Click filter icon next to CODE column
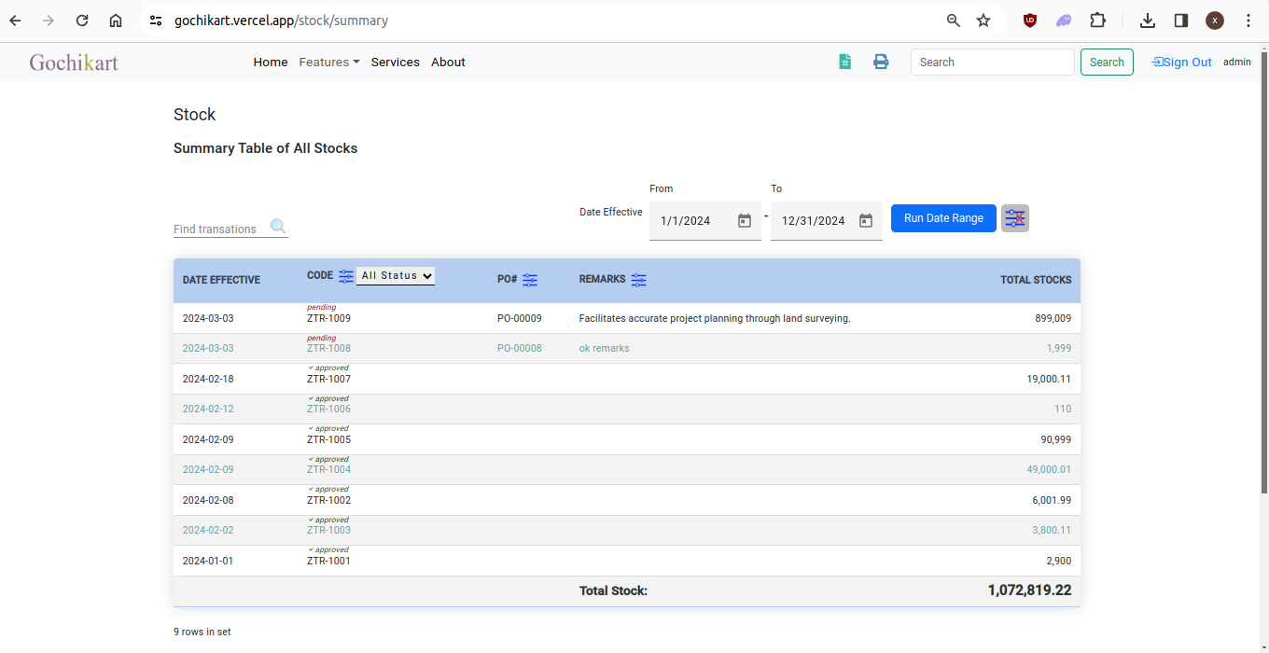 pos(346,276)
